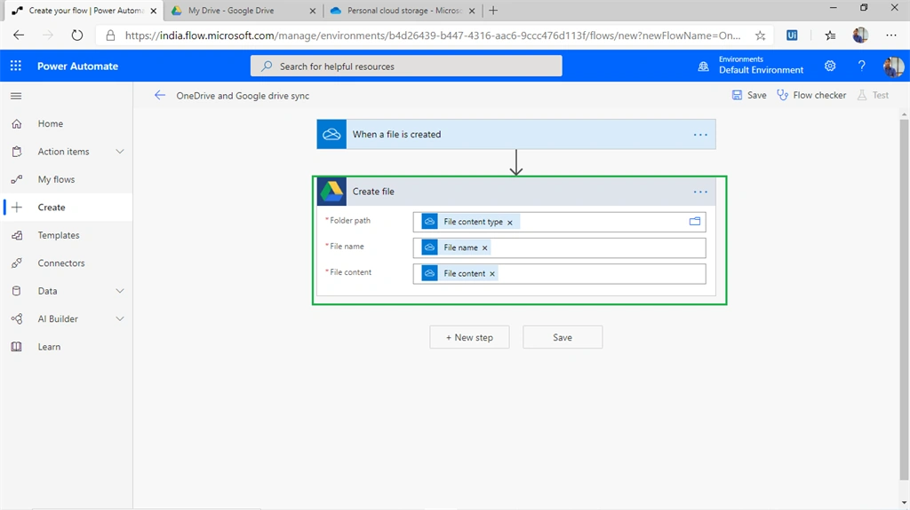Remove the File name token
Image resolution: width=910 pixels, height=510 pixels.
[484, 248]
